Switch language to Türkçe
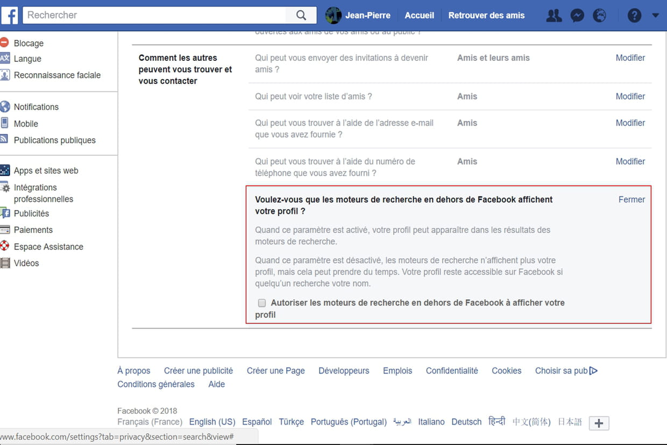The width and height of the screenshot is (667, 445). click(291, 422)
